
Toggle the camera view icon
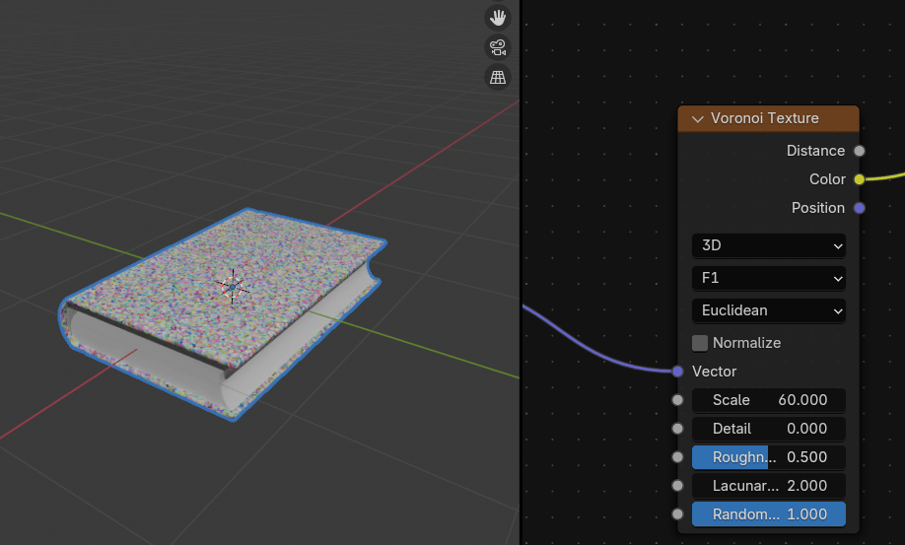point(499,47)
